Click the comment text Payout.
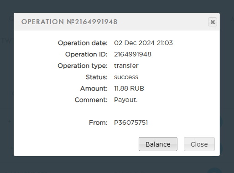This screenshot has height=173, width=234. (126, 100)
